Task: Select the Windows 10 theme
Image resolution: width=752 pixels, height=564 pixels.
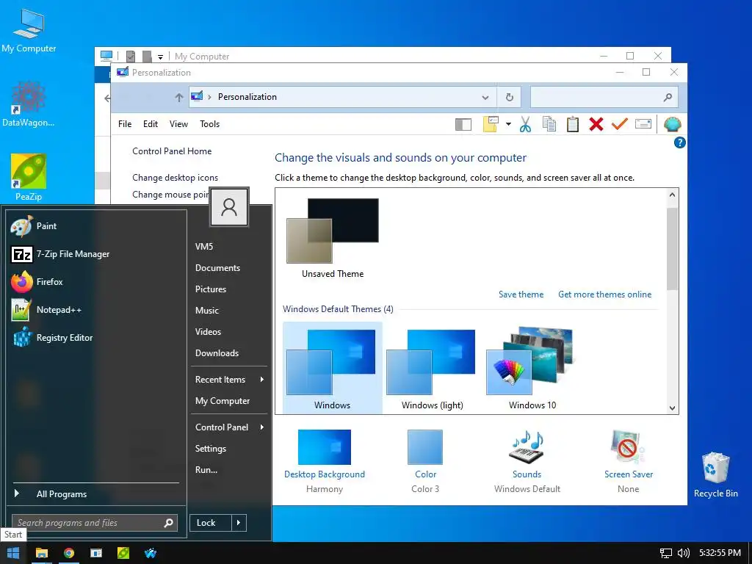Action: pyautogui.click(x=532, y=368)
